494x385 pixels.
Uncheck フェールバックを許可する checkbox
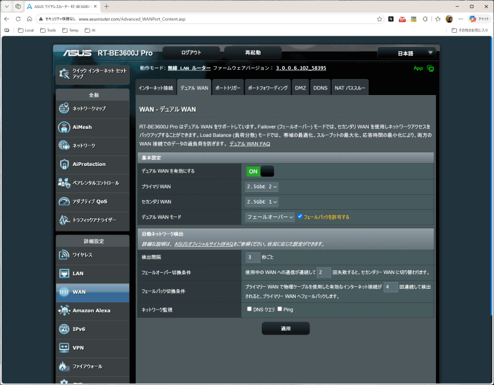[x=300, y=217]
